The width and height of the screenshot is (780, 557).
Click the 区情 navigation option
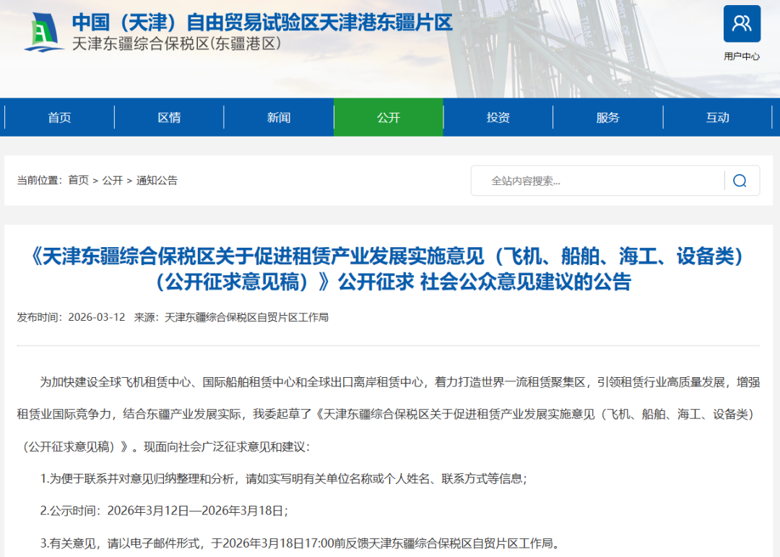click(x=169, y=117)
